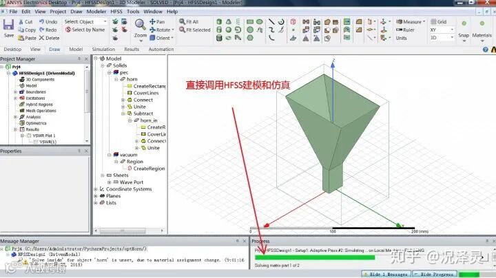Draw a circle sheet
This screenshot has height=278, width=496.
click(x=250, y=30)
